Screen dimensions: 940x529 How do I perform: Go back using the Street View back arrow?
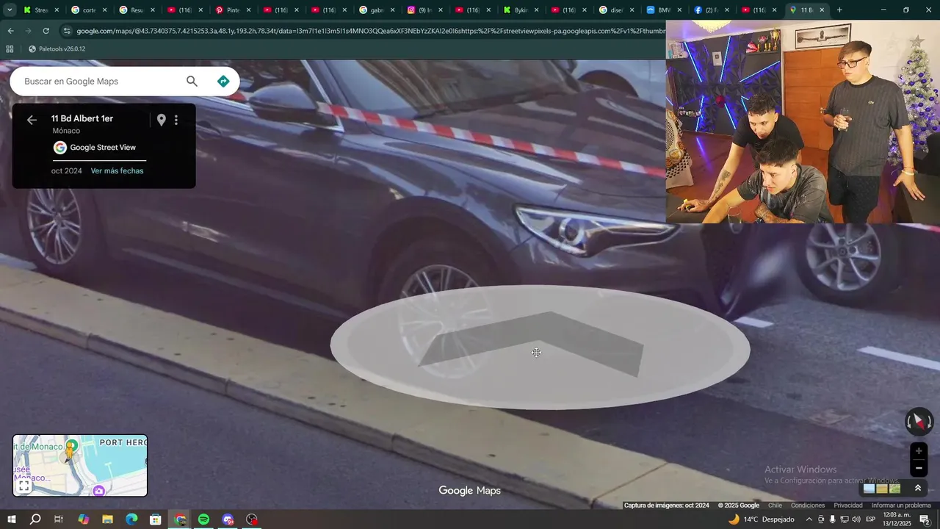(32, 120)
